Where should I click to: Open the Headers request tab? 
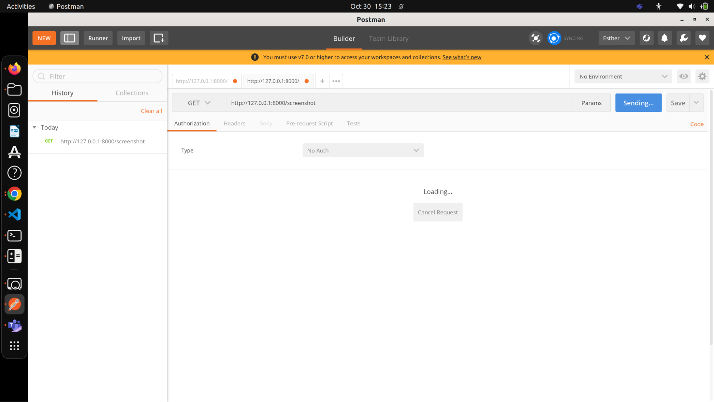click(x=234, y=123)
